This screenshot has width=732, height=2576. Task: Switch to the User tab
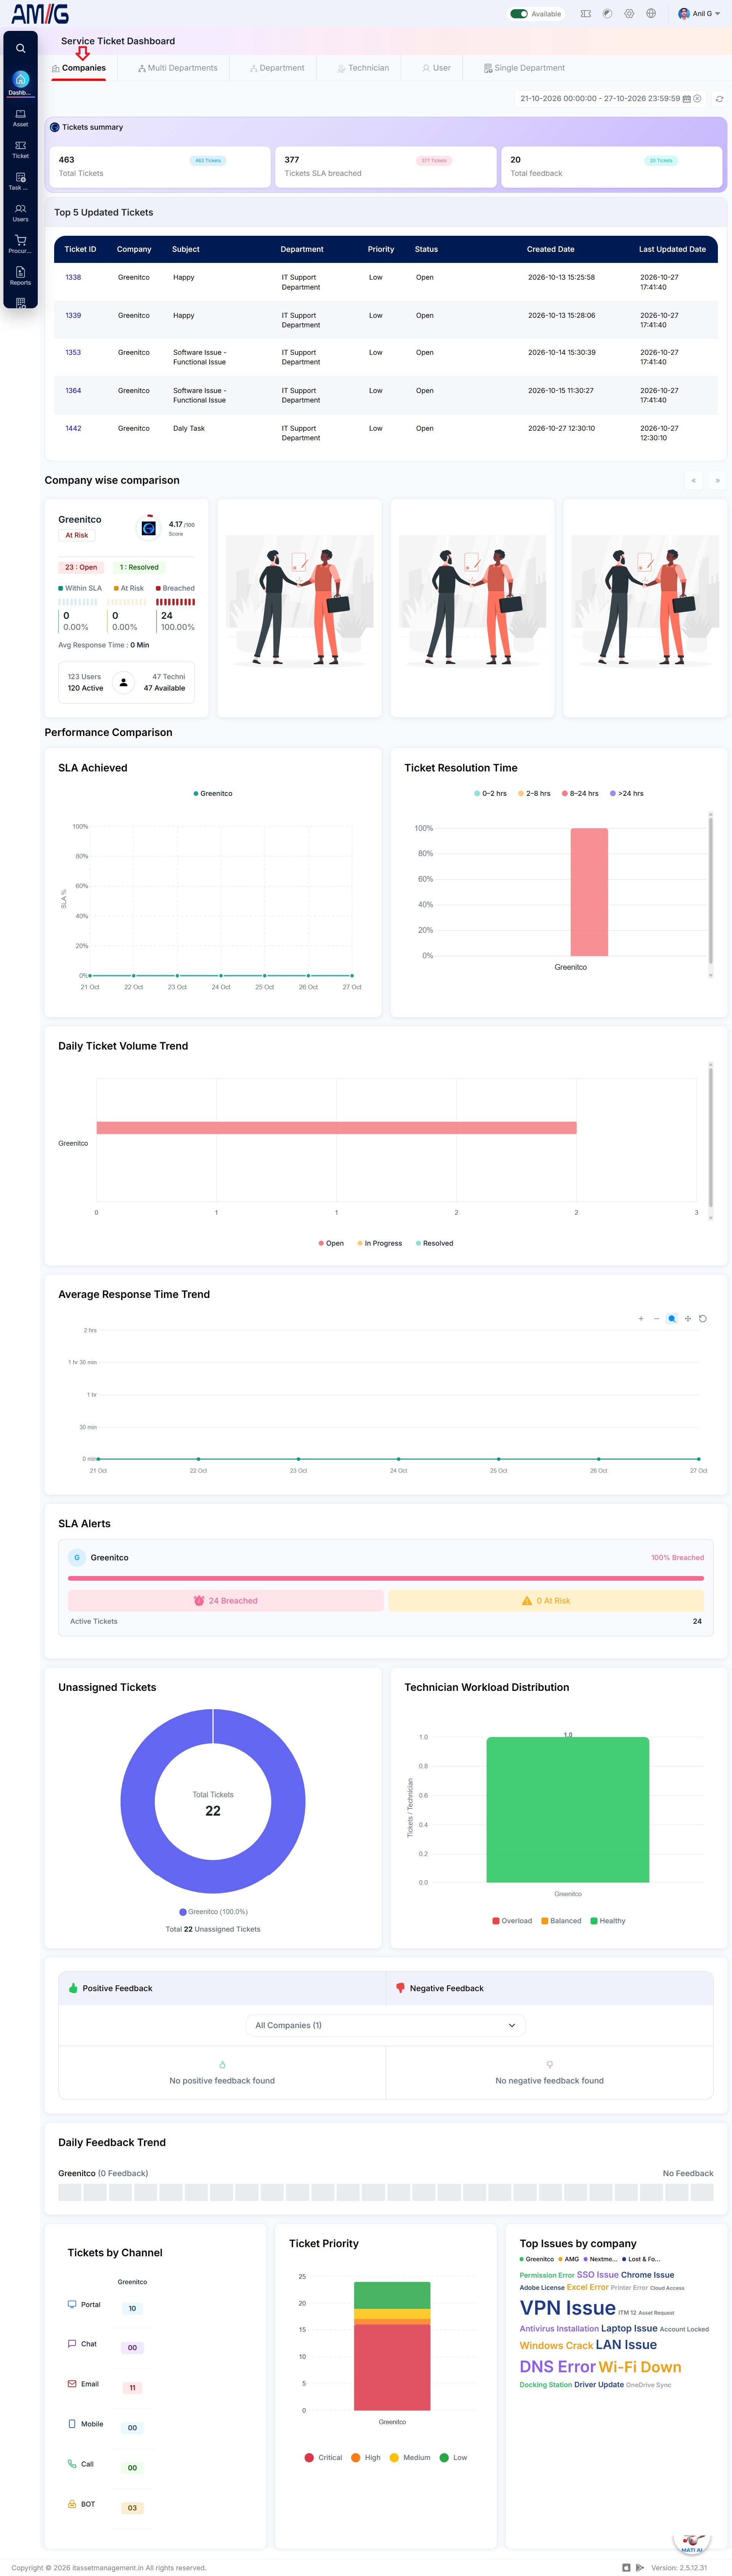point(437,68)
